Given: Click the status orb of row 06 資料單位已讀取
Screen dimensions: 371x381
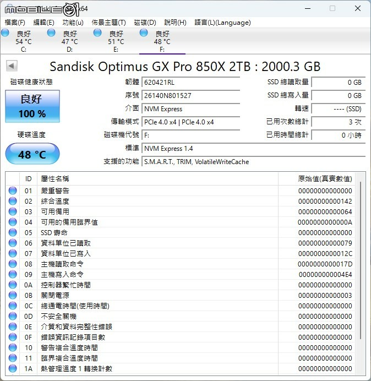Looking at the screenshot, I should point(13,243).
